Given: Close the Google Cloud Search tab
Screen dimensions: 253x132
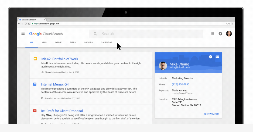Looking at the screenshot, I should click(44, 20).
